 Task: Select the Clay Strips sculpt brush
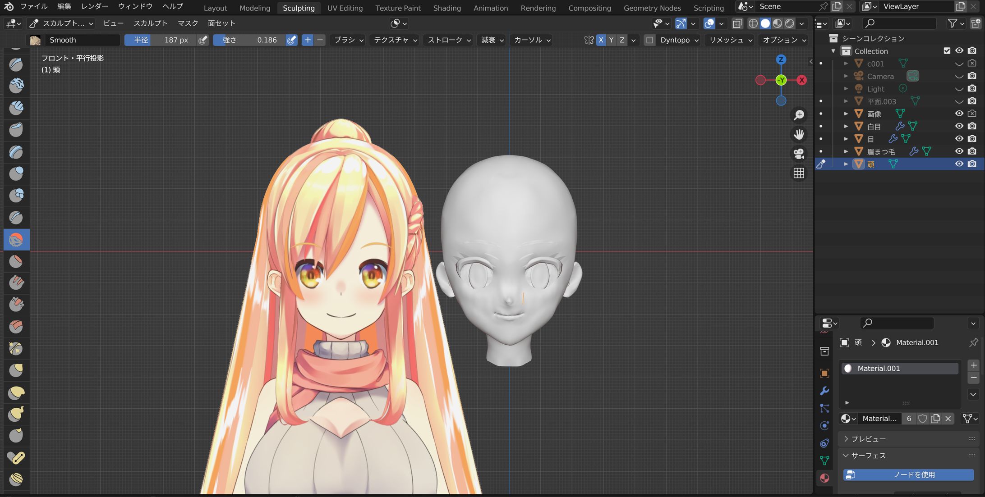(x=16, y=108)
